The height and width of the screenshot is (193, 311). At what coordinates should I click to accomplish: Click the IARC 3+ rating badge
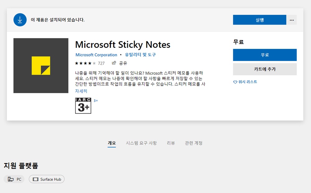point(83,106)
